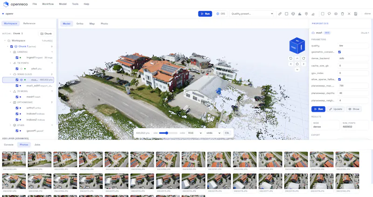Pan view left with the left chevron
Image resolution: width=373 pixels, height=197 pixels.
[290, 64]
